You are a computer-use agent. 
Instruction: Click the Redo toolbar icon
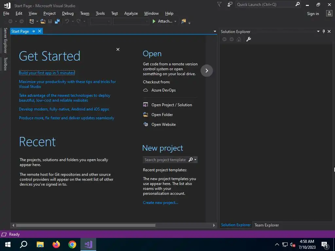(79, 21)
